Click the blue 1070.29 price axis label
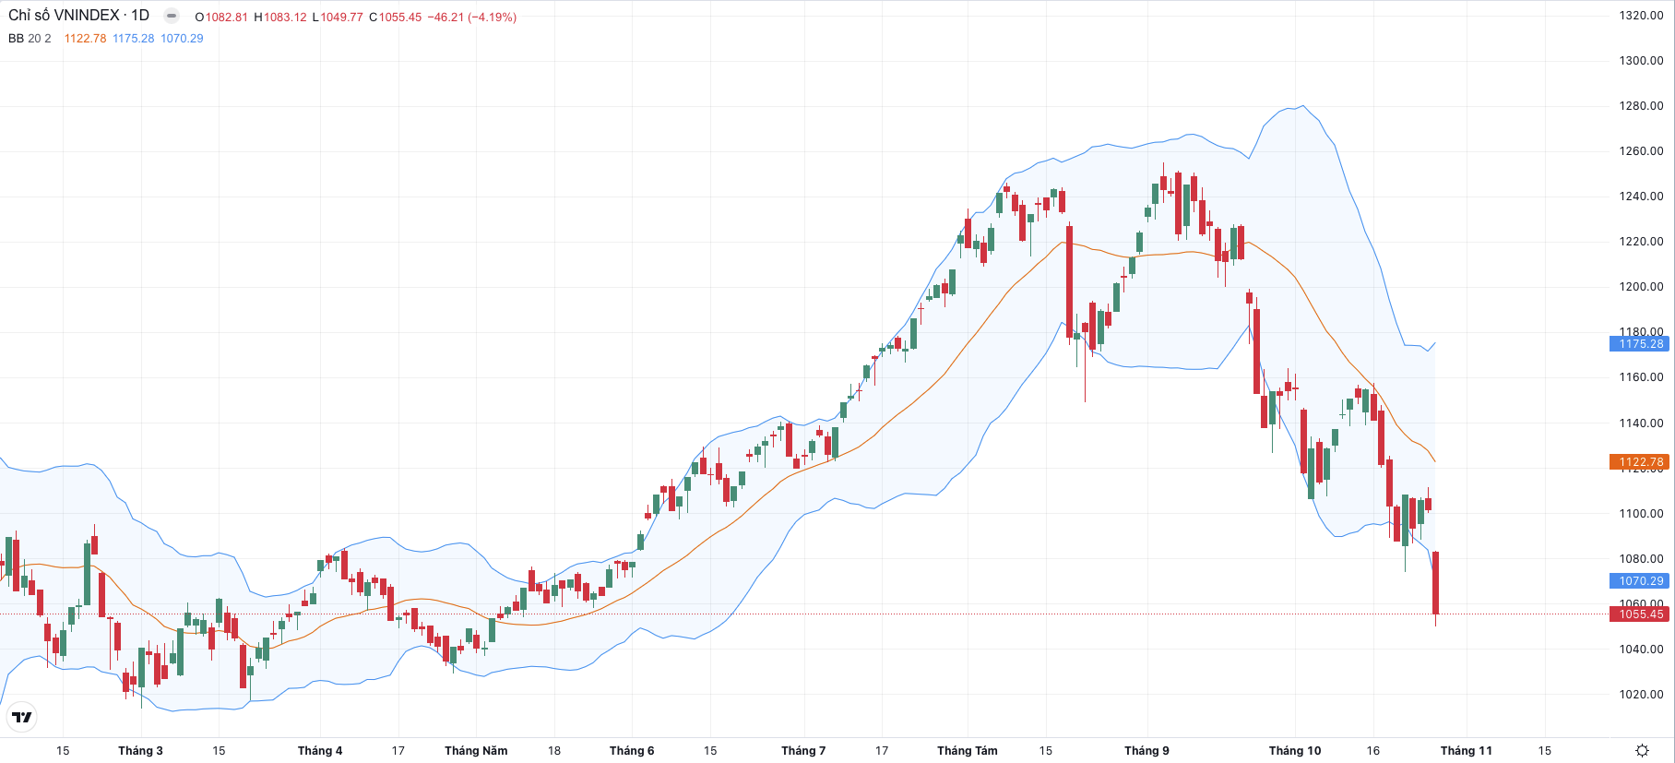This screenshot has width=1675, height=763. click(x=1640, y=580)
